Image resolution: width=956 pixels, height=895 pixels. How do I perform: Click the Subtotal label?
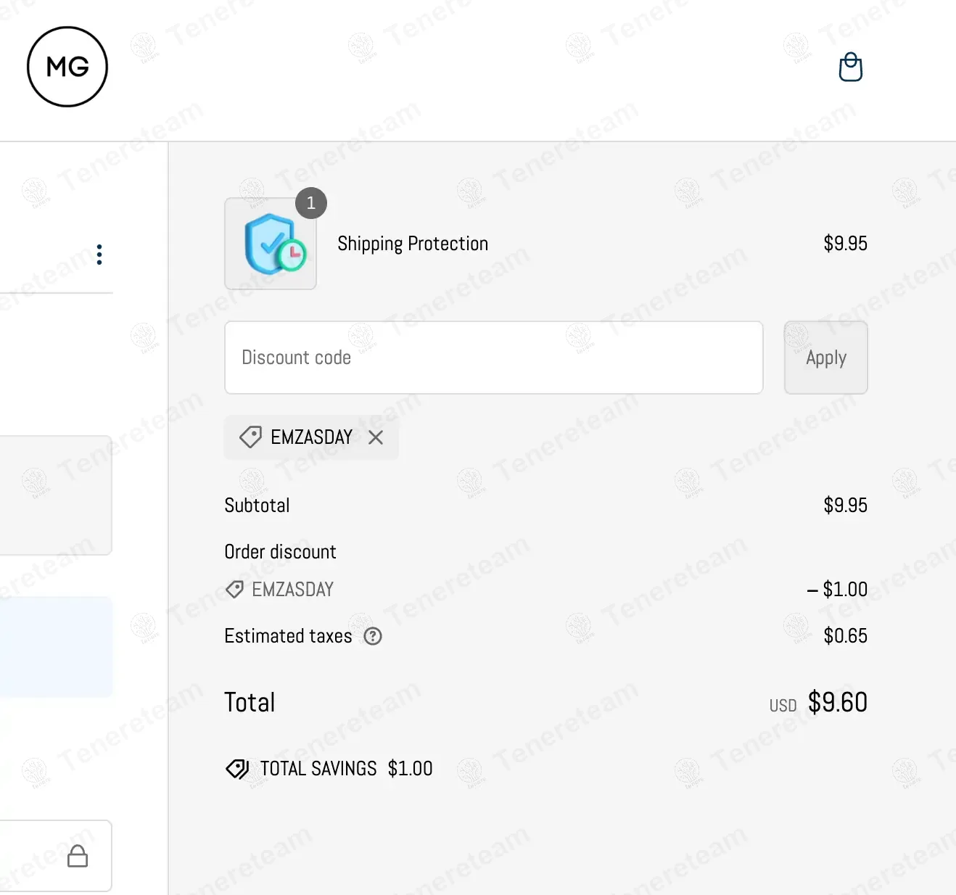pyautogui.click(x=257, y=506)
